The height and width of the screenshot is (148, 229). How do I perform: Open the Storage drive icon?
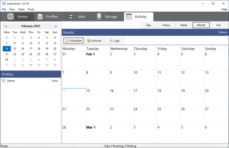click(x=99, y=16)
